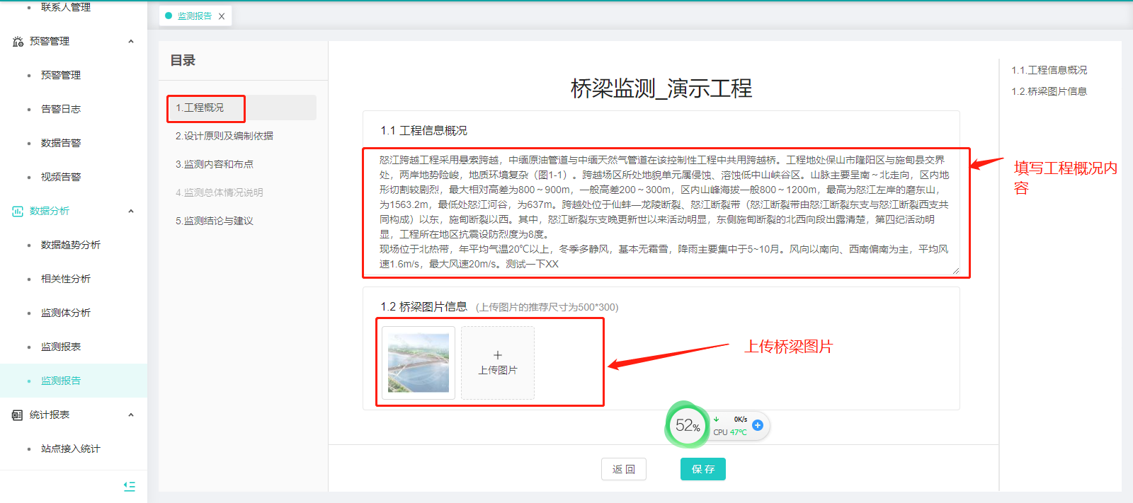The width and height of the screenshot is (1133, 503).
Task: Click the 保存 button
Action: pyautogui.click(x=702, y=469)
